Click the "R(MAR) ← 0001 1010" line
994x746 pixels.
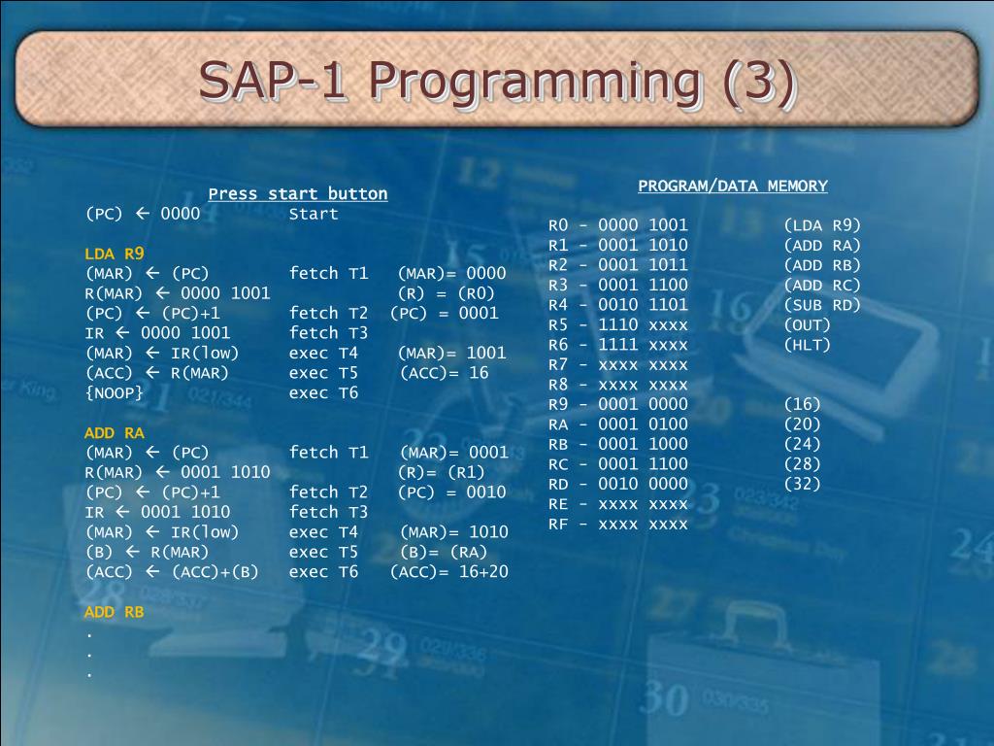(x=178, y=473)
